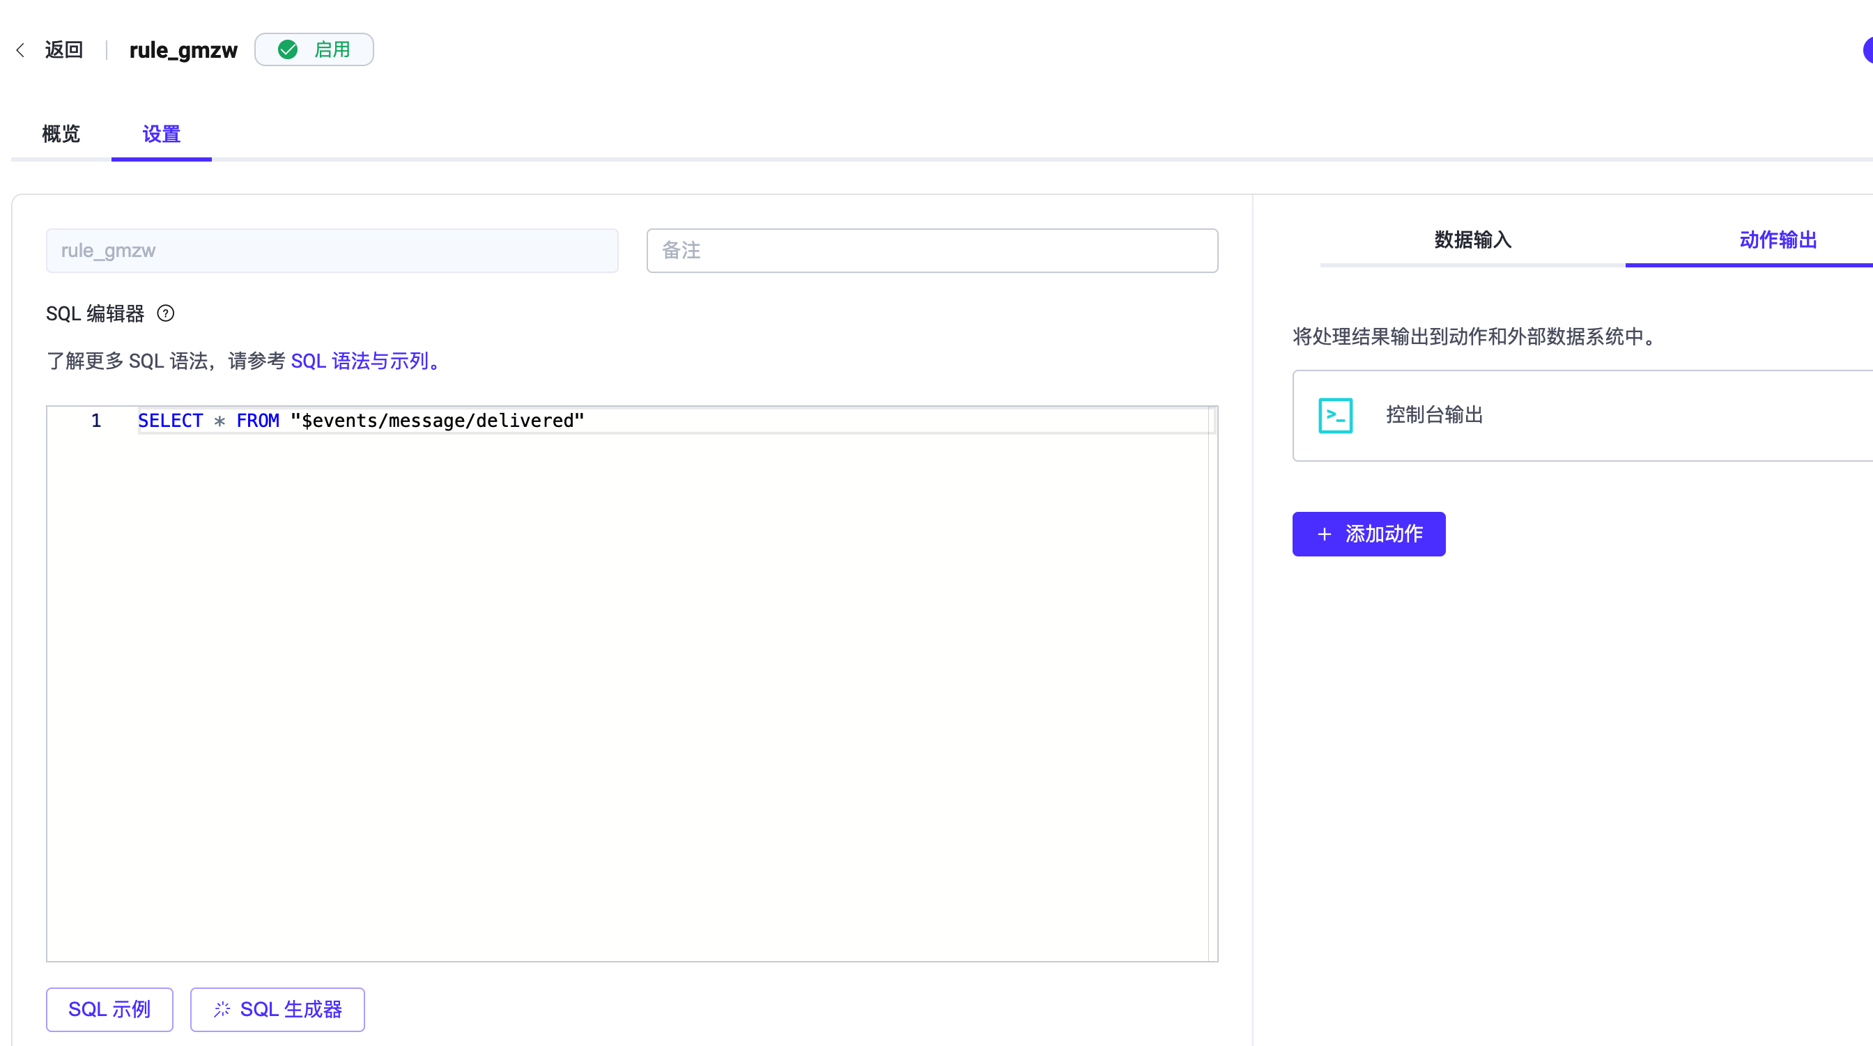Select the 动作输出 (action output) tab

click(x=1777, y=240)
